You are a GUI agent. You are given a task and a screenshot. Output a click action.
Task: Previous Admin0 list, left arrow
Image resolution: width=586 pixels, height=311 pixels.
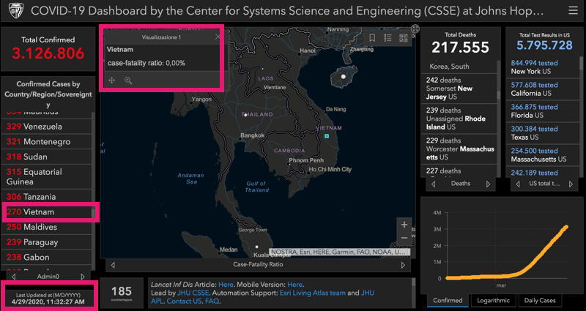[14, 277]
